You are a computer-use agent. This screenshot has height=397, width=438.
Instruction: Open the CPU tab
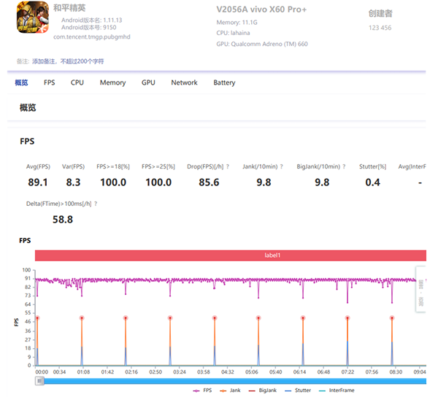(x=77, y=82)
